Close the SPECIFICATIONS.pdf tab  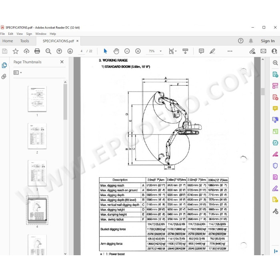pos(77,41)
